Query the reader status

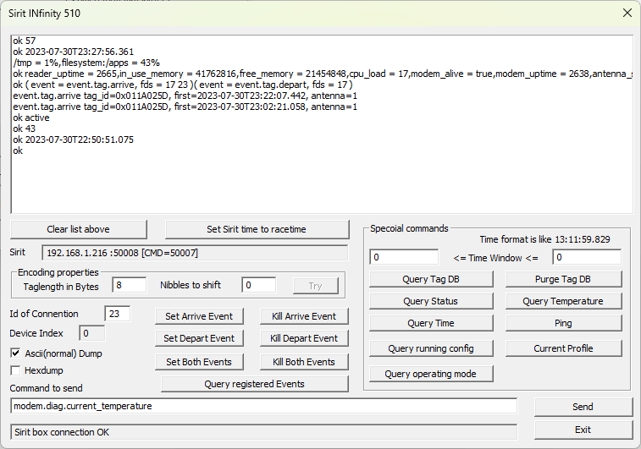coord(431,301)
